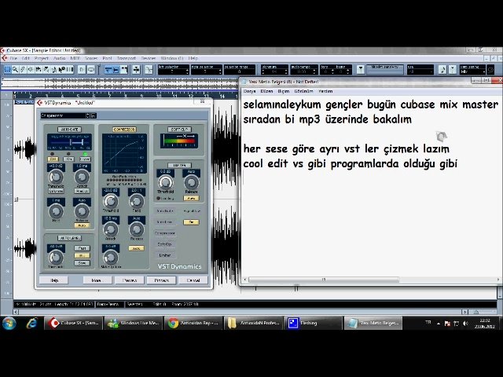Click the spiral icon at toolbar far right
Screen dimensions: 503x377
490,69
